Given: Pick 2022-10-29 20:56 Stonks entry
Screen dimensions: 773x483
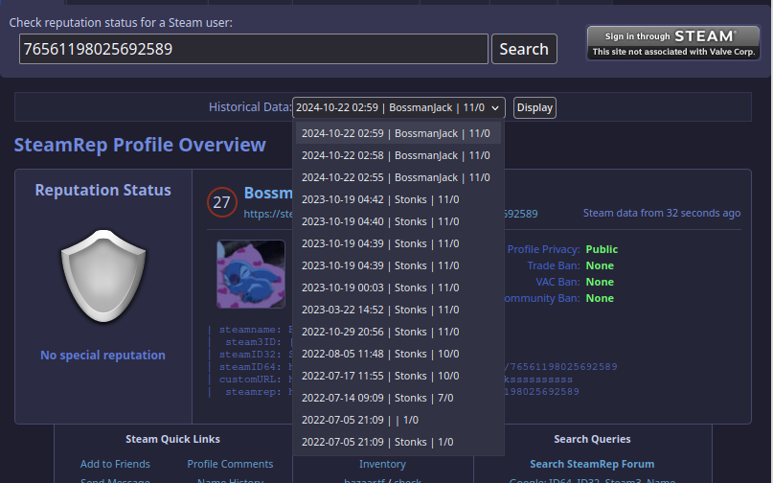Looking at the screenshot, I should tap(398, 332).
